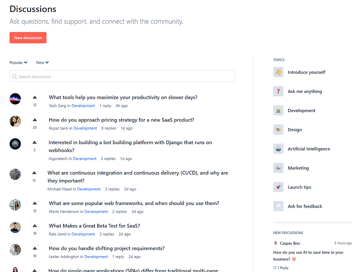This screenshot has width=357, height=272.
Task: Click the '4h ago' timestamp
Action: click(x=122, y=106)
